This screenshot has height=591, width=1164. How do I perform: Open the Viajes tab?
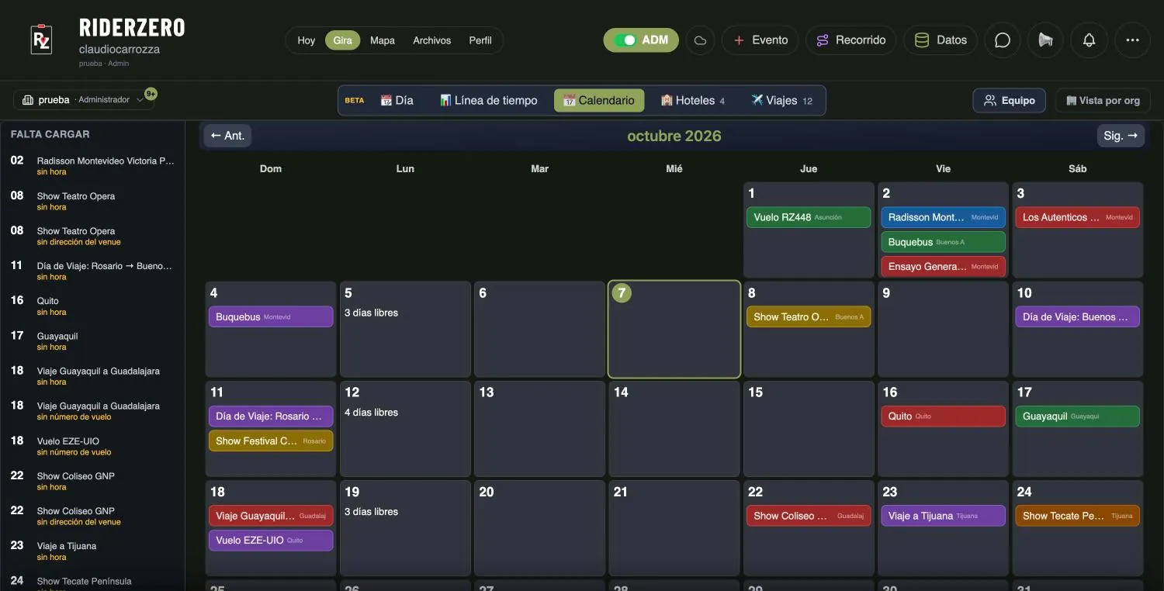(781, 100)
